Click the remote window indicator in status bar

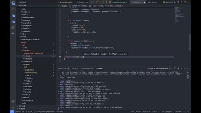[12, 112]
